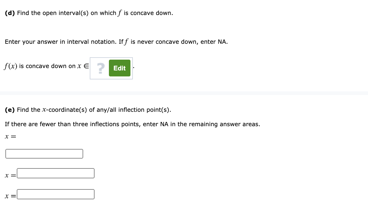Open the interval answer editor via Edit
Screen dimensions: 368x205
(119, 68)
